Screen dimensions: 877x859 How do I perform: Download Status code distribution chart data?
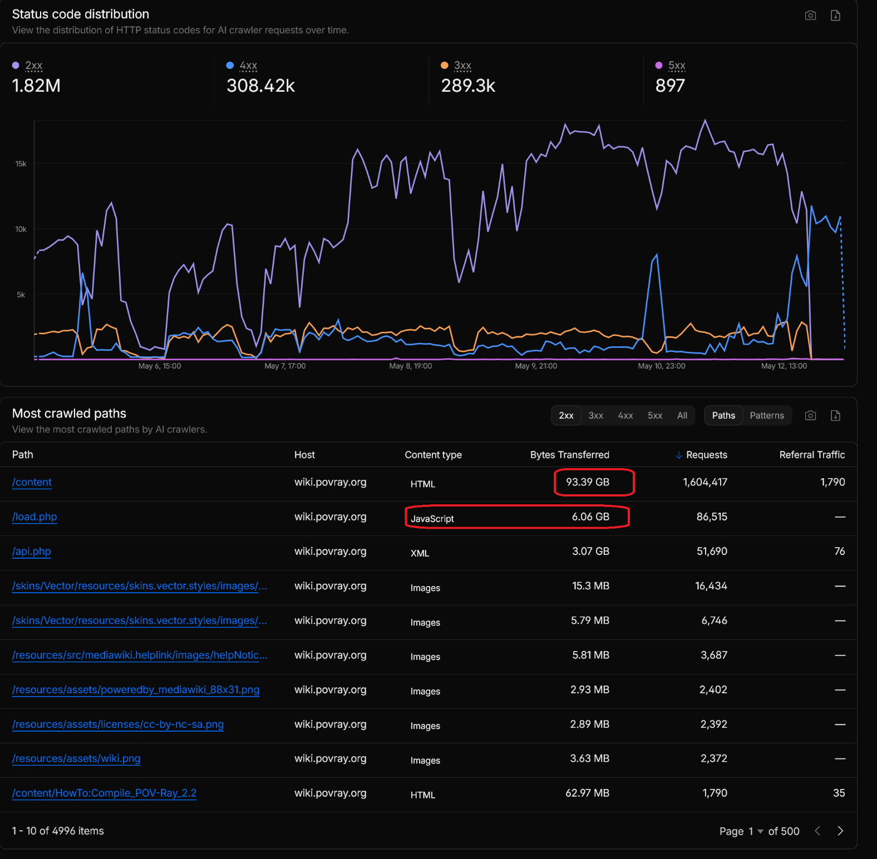(x=835, y=16)
